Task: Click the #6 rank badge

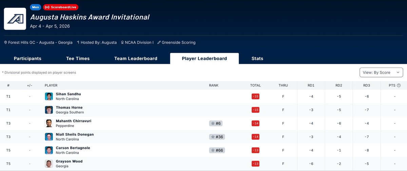Action: [216, 123]
